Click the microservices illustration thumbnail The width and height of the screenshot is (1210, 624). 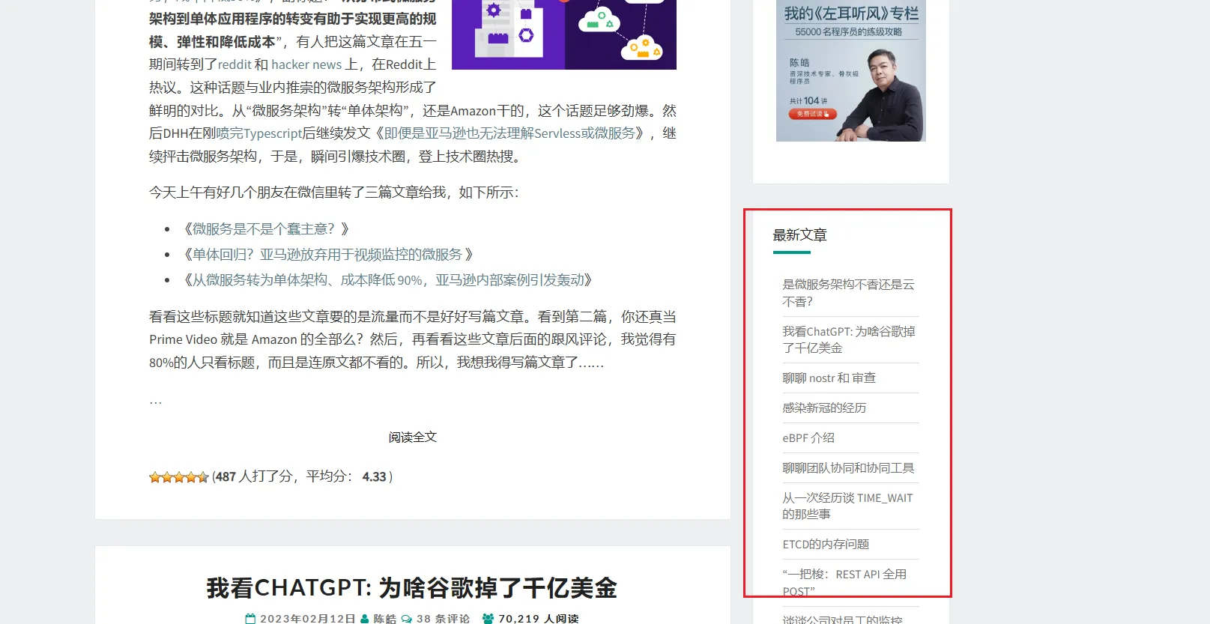tap(563, 34)
